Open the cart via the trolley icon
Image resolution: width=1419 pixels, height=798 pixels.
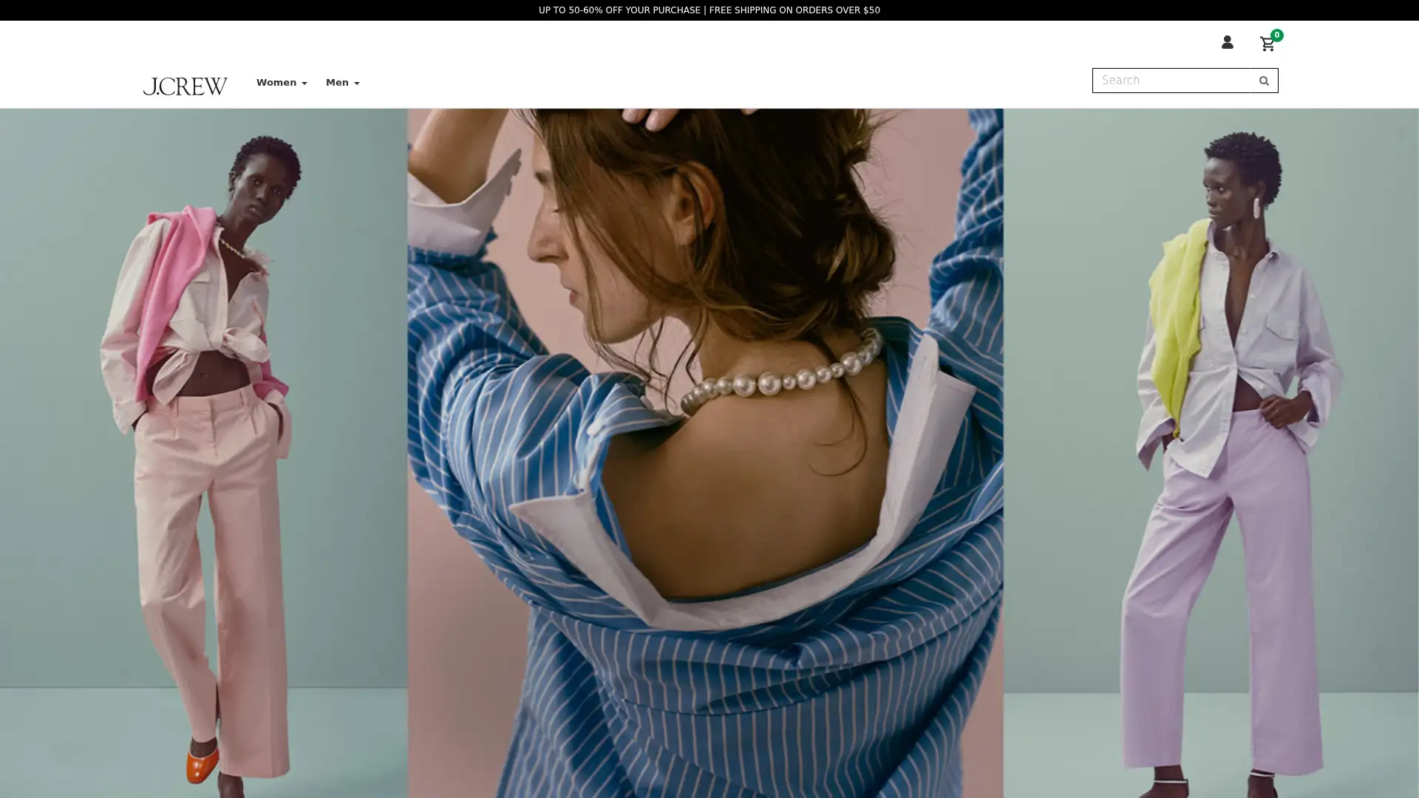[x=1267, y=44]
